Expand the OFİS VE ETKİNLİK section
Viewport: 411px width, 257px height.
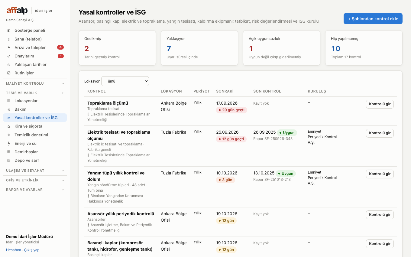click(x=35, y=180)
